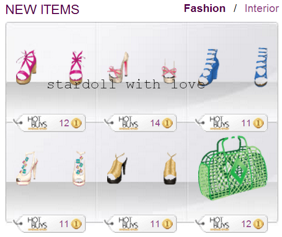Select the gold and black platform heels
Viewport: 282px width, 237px height.
coord(142,168)
